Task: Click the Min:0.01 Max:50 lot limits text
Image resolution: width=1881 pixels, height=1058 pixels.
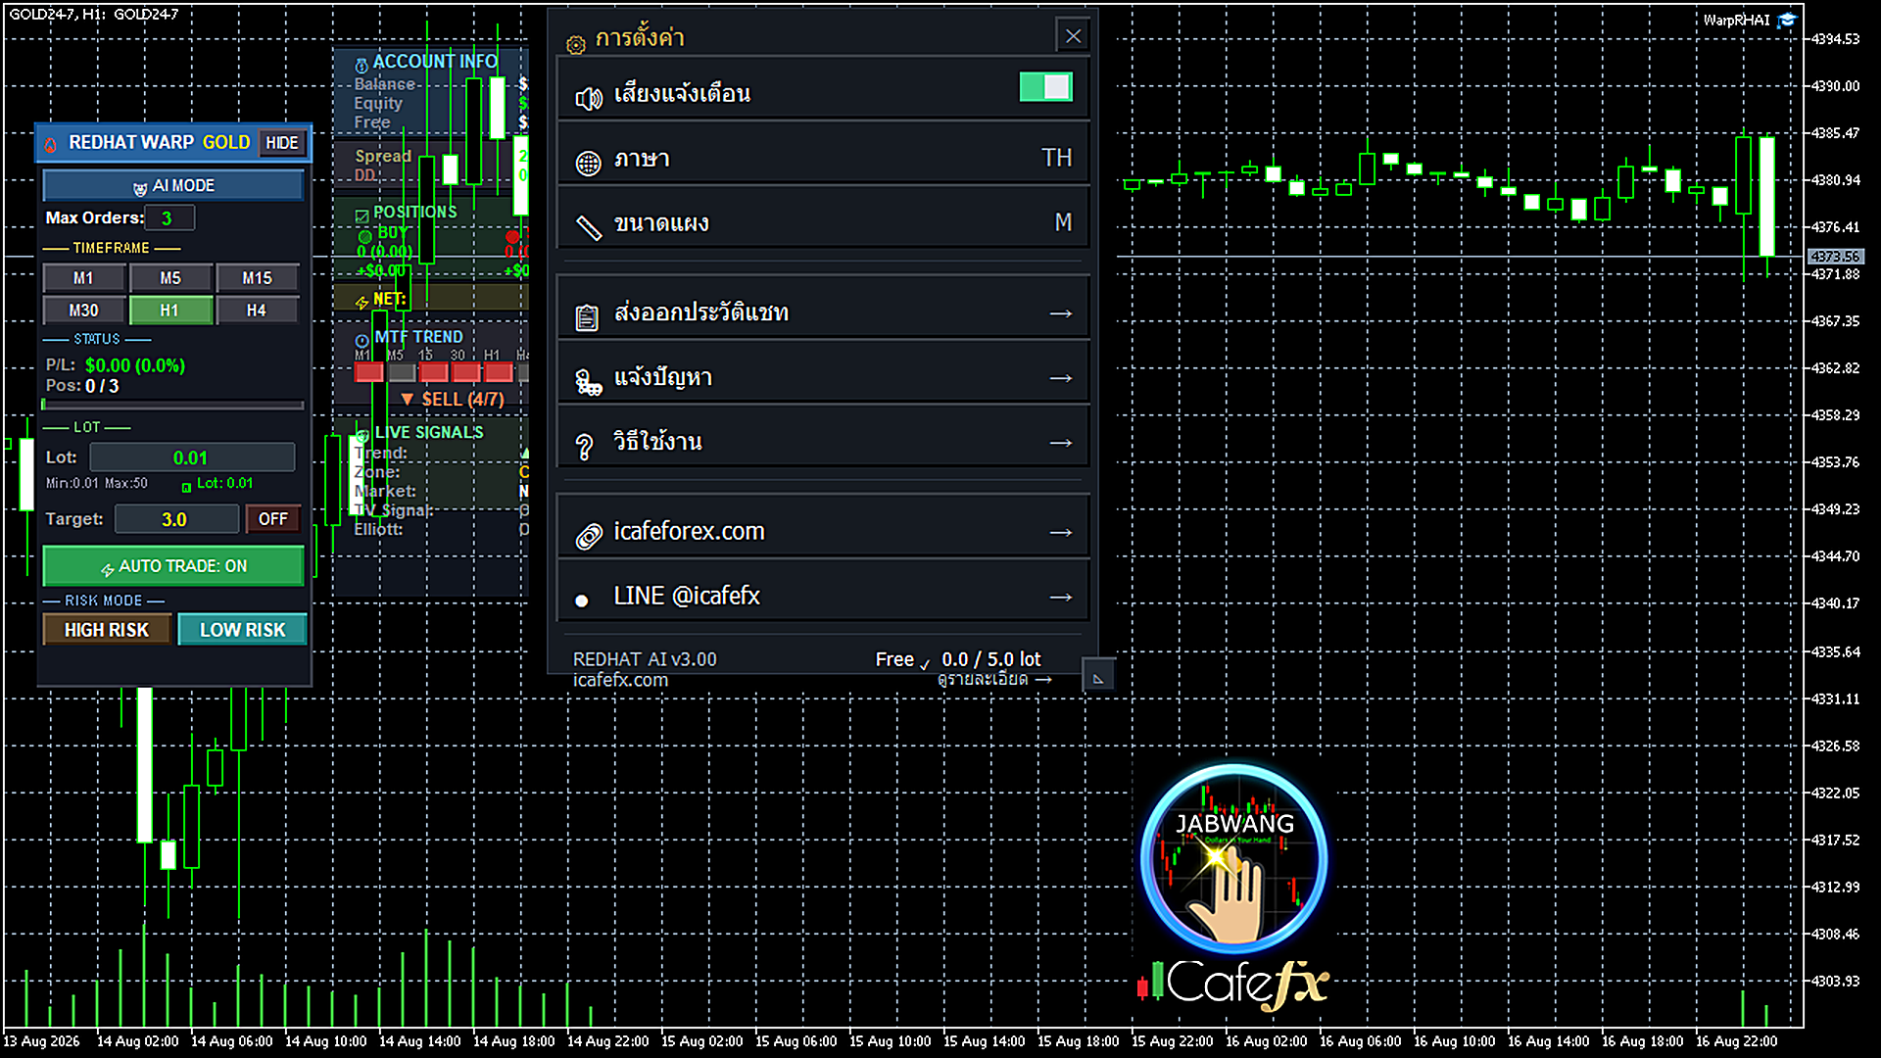Action: click(97, 484)
